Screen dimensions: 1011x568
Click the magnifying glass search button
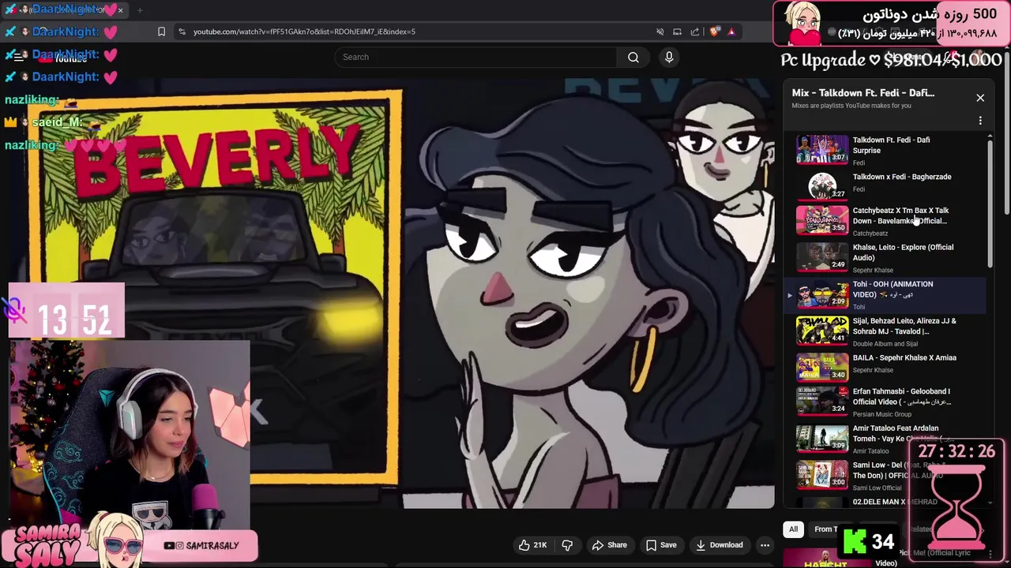pyautogui.click(x=633, y=57)
